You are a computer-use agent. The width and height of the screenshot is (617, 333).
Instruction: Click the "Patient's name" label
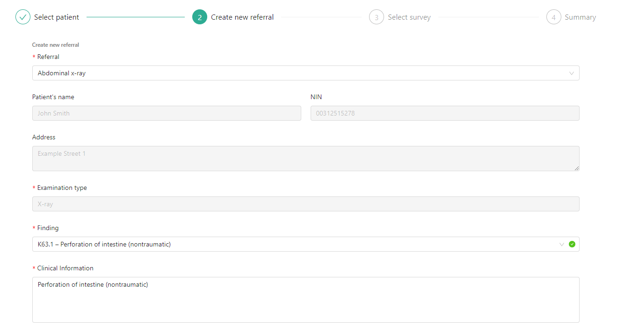(x=53, y=97)
